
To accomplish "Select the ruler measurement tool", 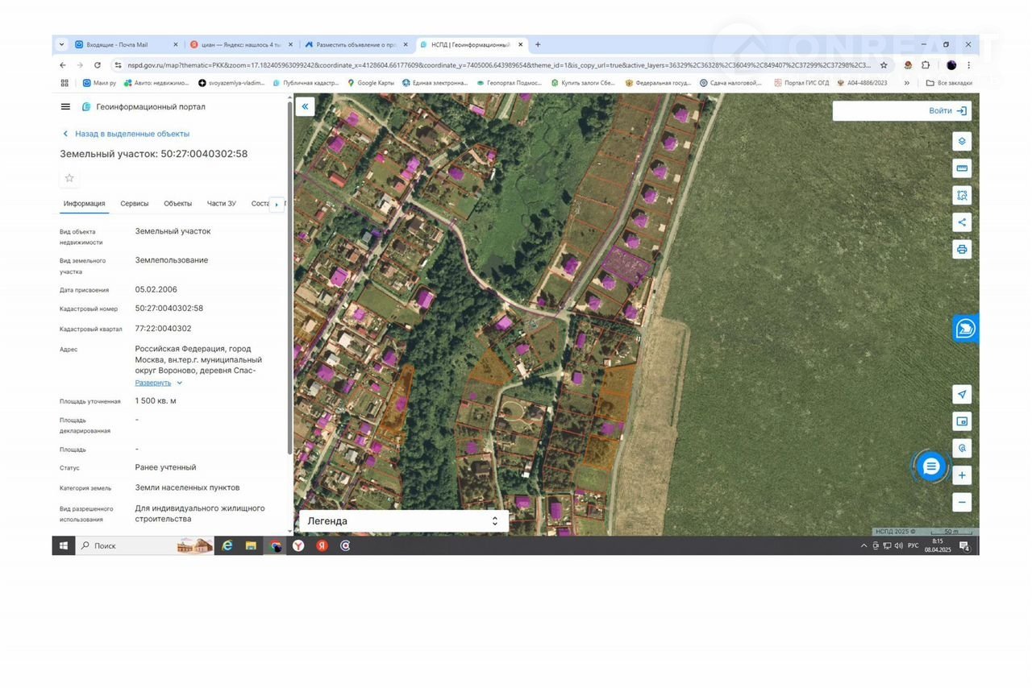I will point(961,168).
